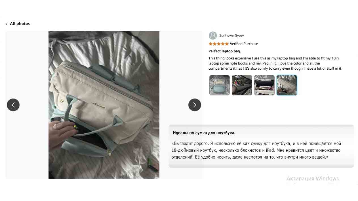Click the Russian heading 'Идеальная сумка для ноутбука.'
Image resolution: width=358 pixels, height=201 pixels.
tap(204, 133)
